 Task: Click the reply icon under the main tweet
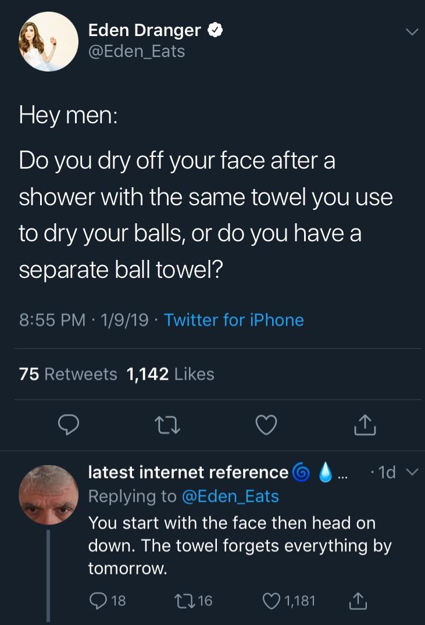click(69, 425)
